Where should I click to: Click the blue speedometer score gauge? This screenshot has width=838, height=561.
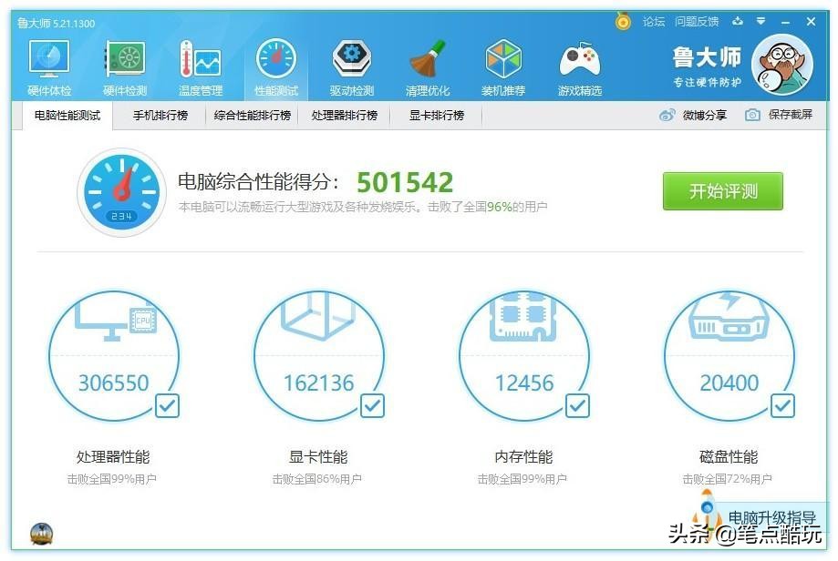[x=119, y=193]
